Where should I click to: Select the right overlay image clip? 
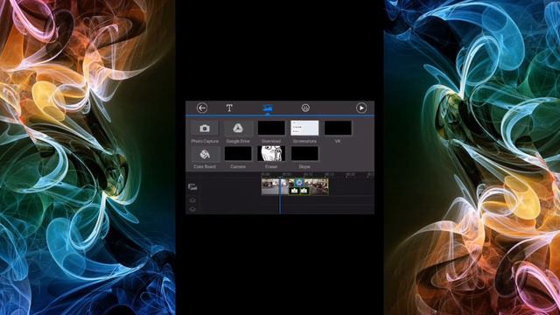tap(304, 191)
